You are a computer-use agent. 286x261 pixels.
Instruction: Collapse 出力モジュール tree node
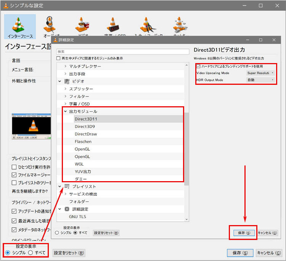point(66,111)
